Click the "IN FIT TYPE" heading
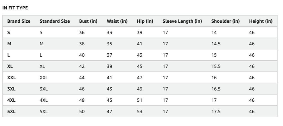This screenshot has height=126, width=283. coord(15,8)
